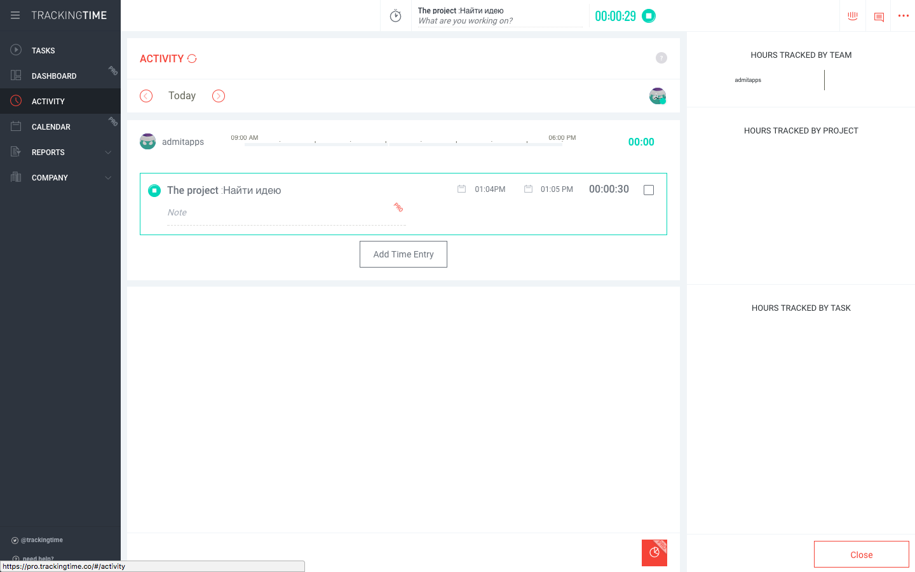
Task: Go to the next day
Action: [219, 96]
